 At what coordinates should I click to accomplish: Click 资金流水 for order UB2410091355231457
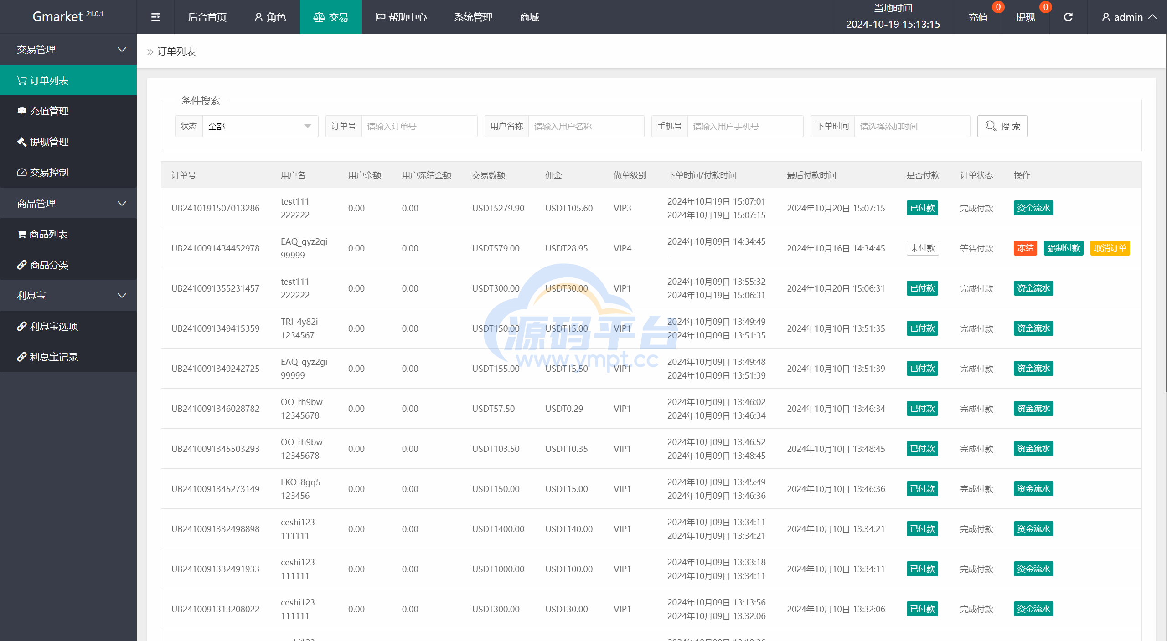pyautogui.click(x=1033, y=288)
